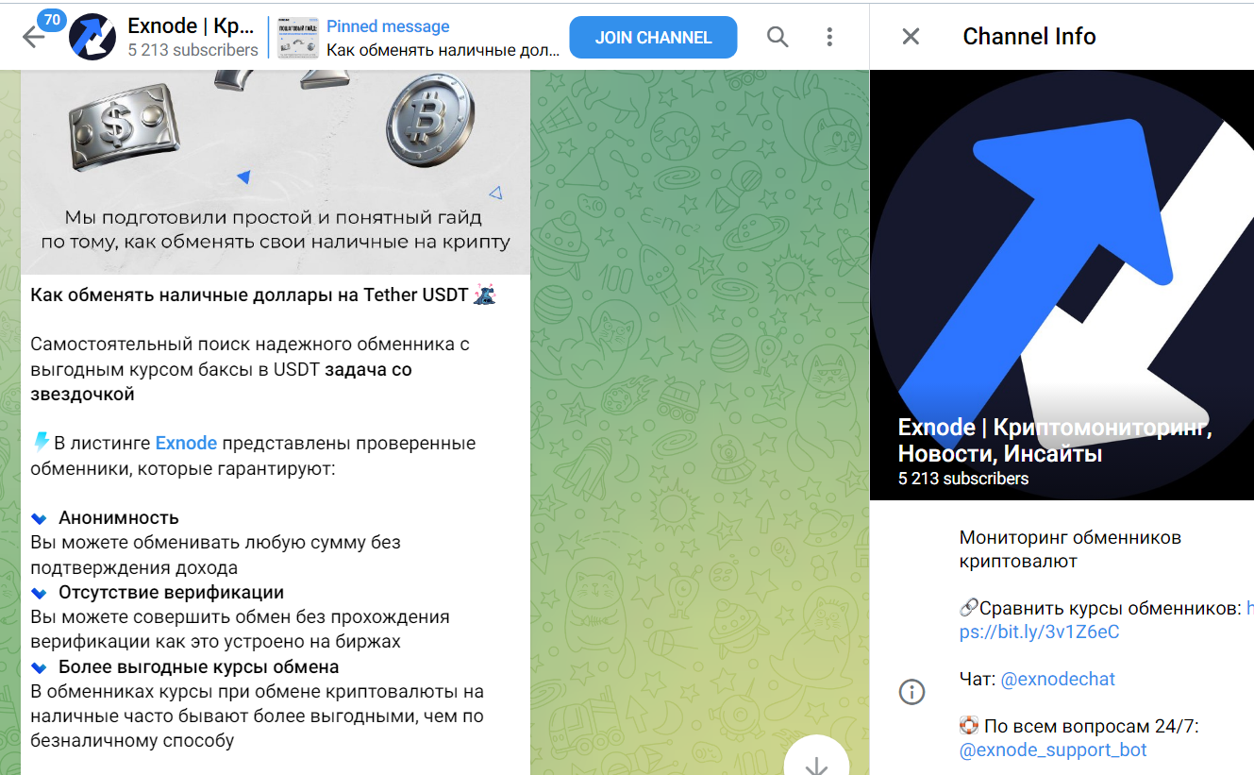Open the Exnode channel avatar in header

93,37
